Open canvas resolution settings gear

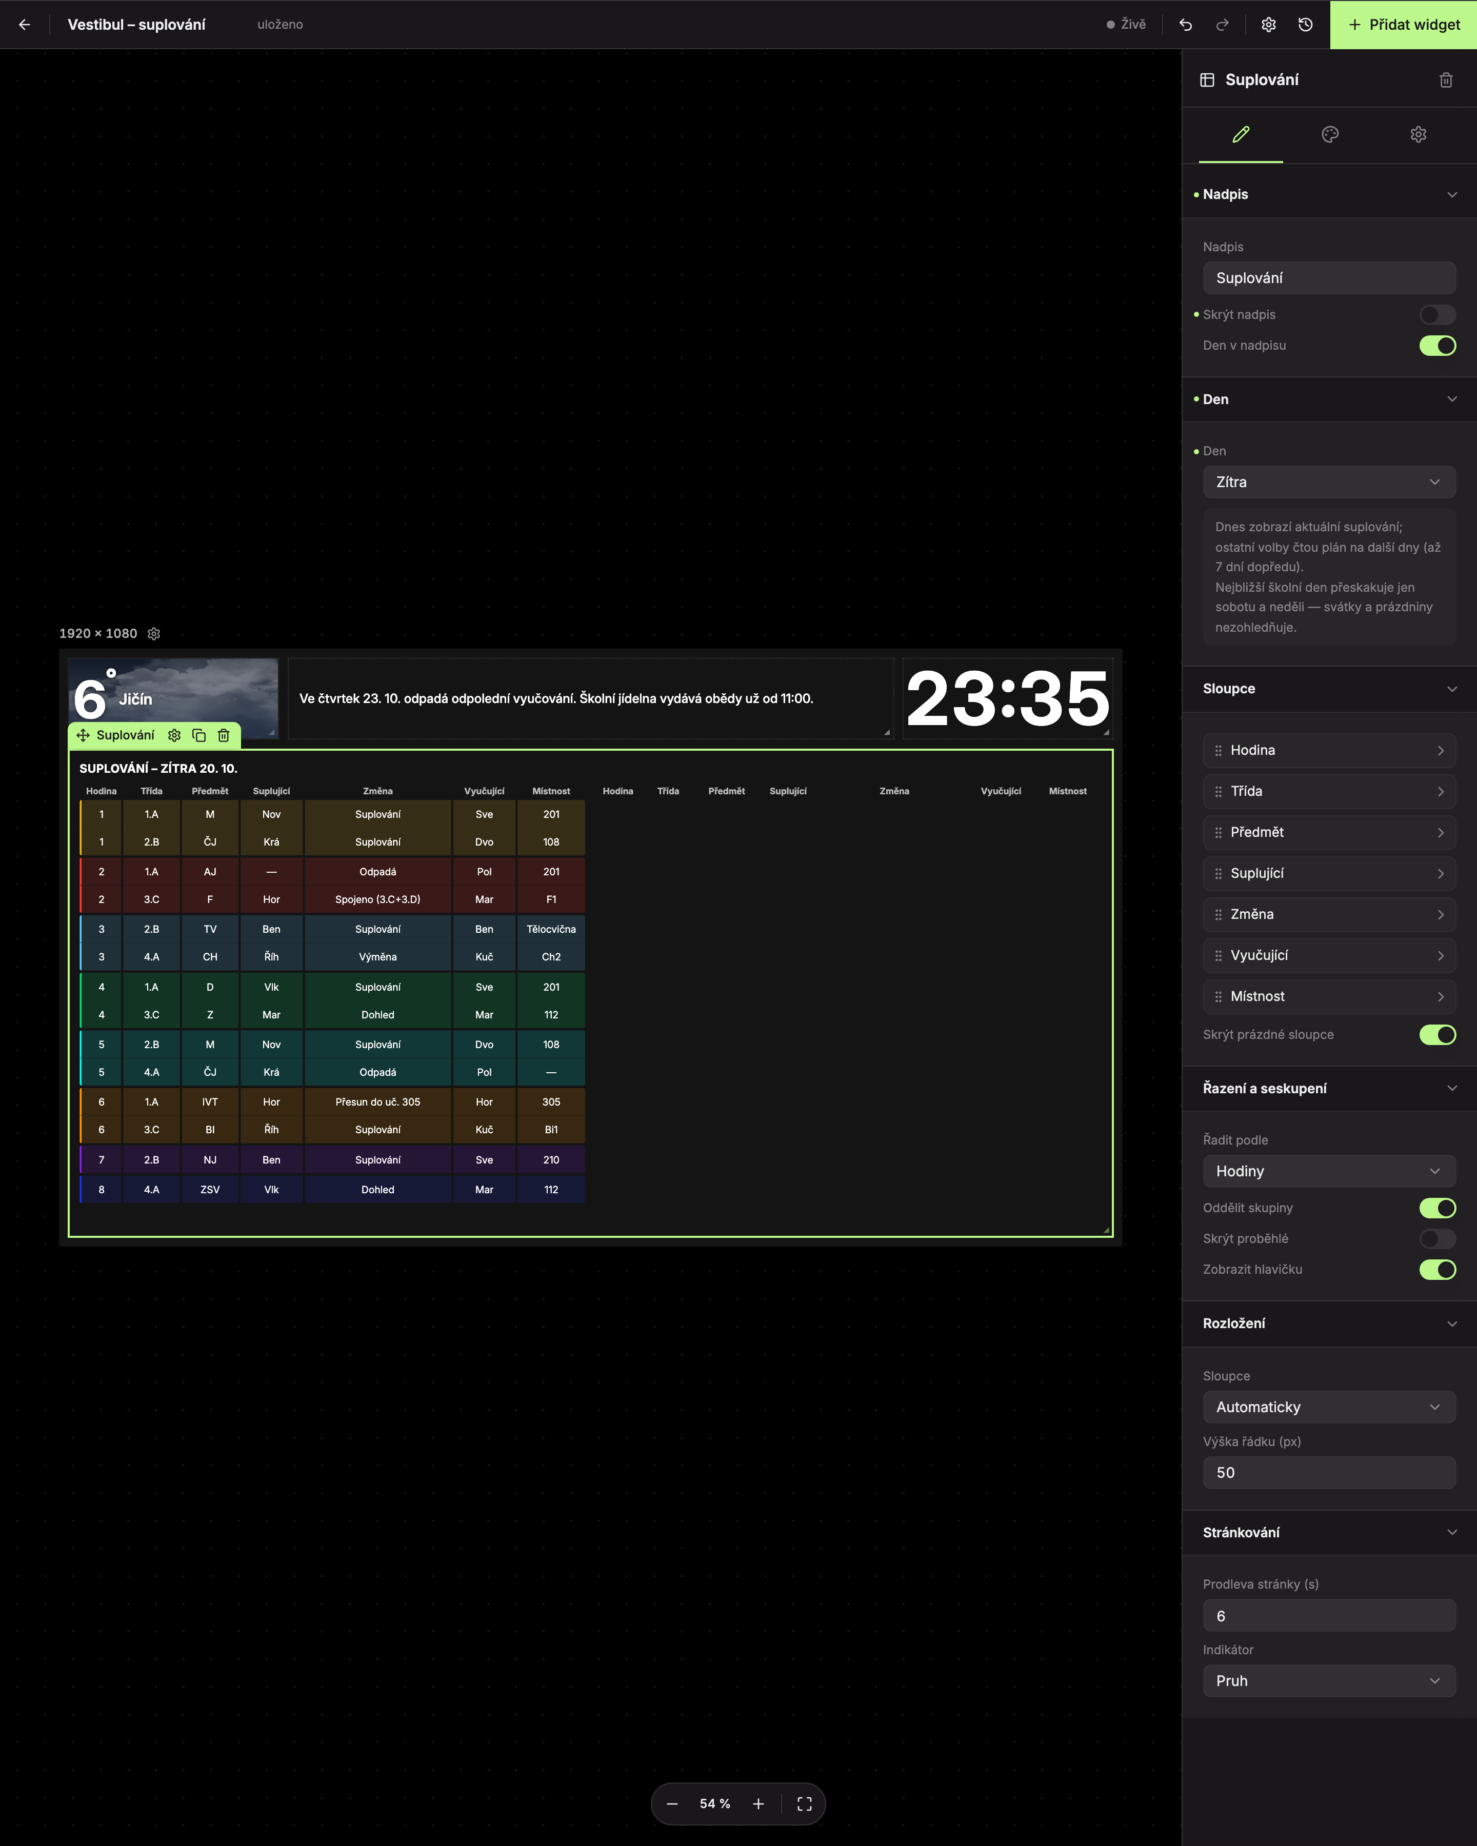(x=154, y=634)
